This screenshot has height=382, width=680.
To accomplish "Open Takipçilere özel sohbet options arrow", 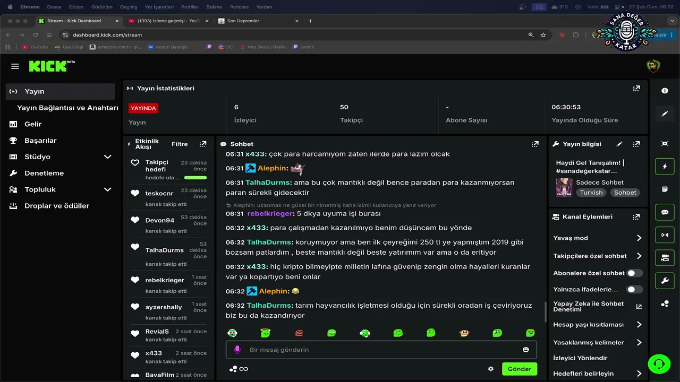I will pos(639,256).
